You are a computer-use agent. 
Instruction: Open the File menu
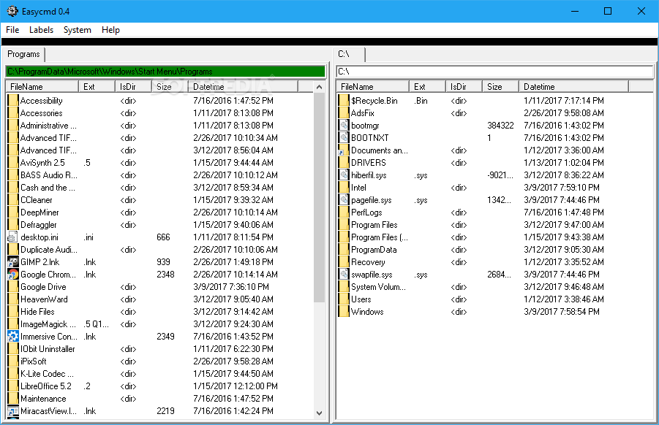(12, 30)
